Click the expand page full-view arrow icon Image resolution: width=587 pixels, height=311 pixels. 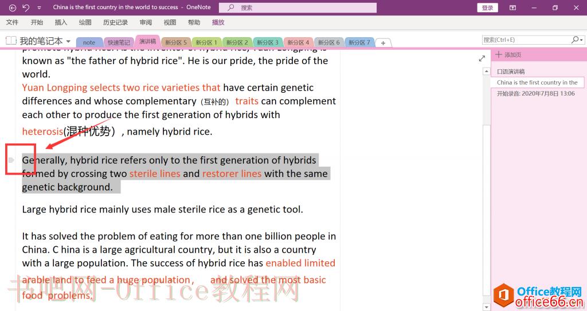pyautogui.click(x=482, y=58)
